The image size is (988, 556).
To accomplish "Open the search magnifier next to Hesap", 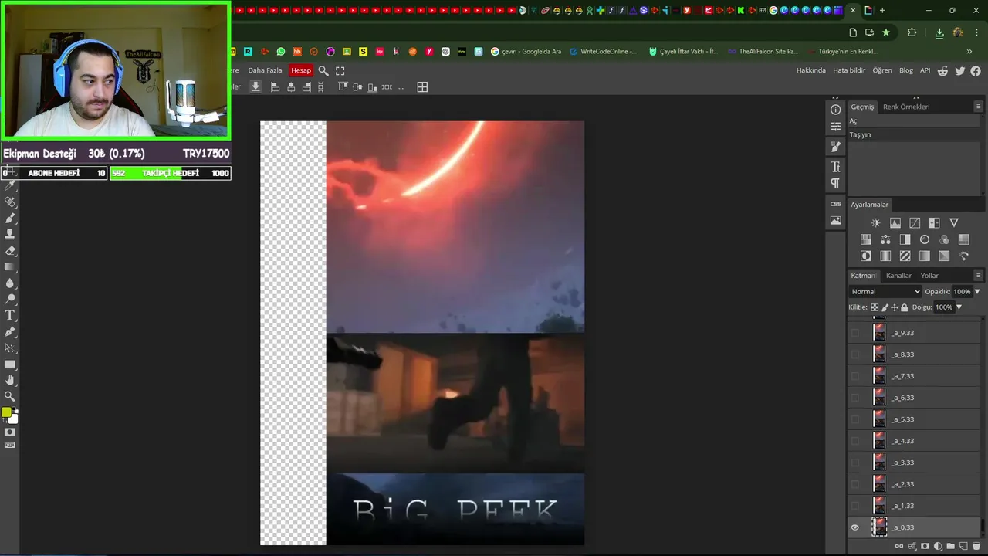I will pyautogui.click(x=323, y=70).
